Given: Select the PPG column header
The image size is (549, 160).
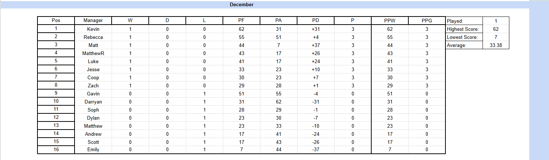Looking at the screenshot, I should 427,21.
